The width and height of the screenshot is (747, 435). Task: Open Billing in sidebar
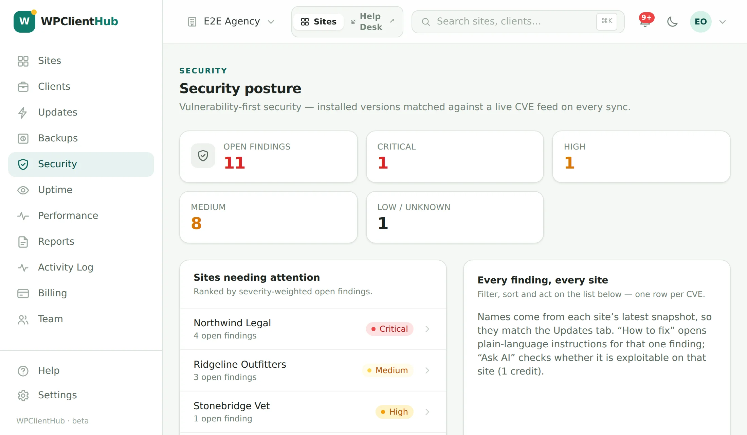coord(81,293)
